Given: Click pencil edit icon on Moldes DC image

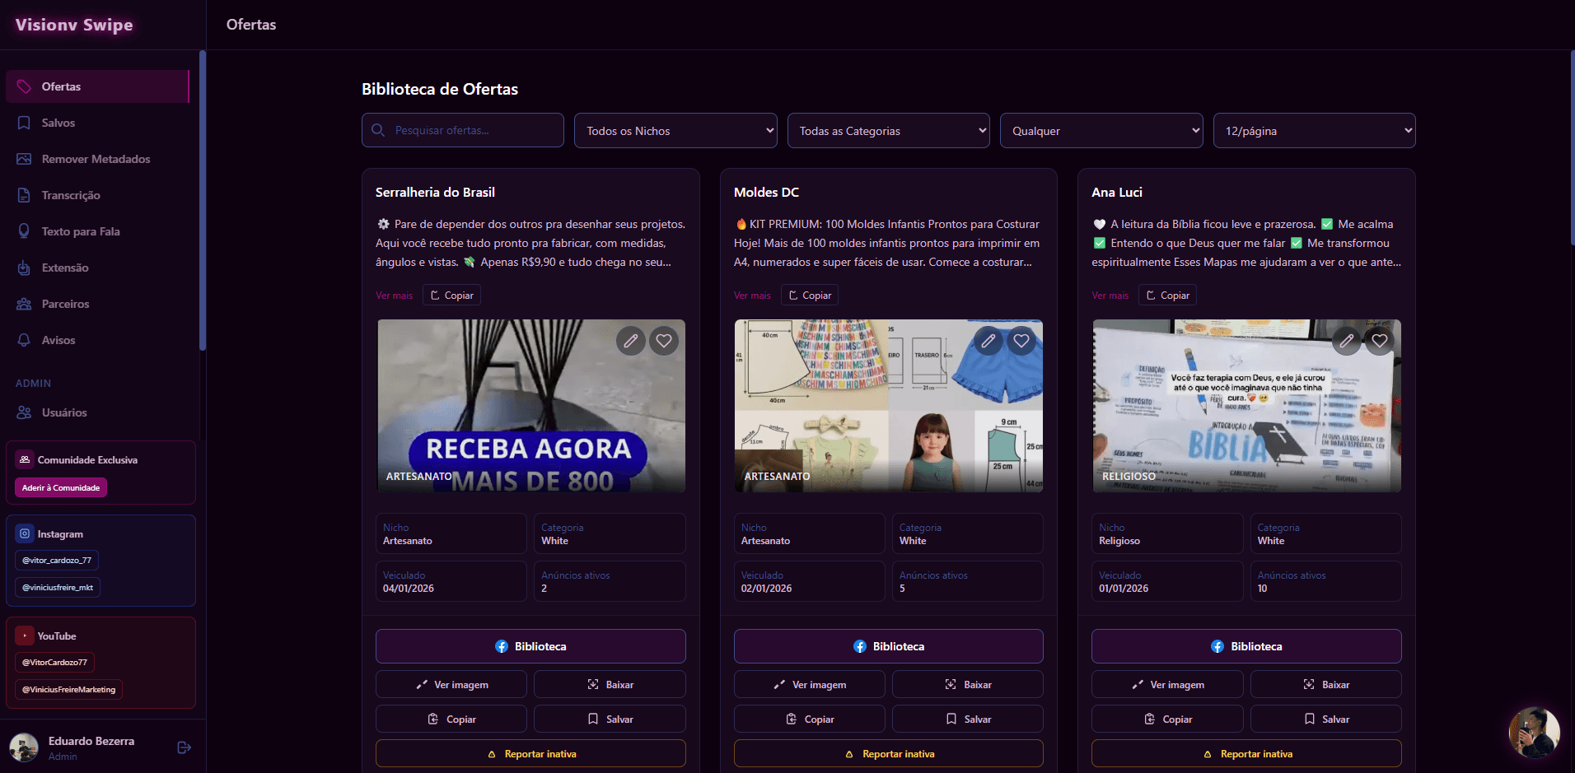Looking at the screenshot, I should pyautogui.click(x=988, y=340).
